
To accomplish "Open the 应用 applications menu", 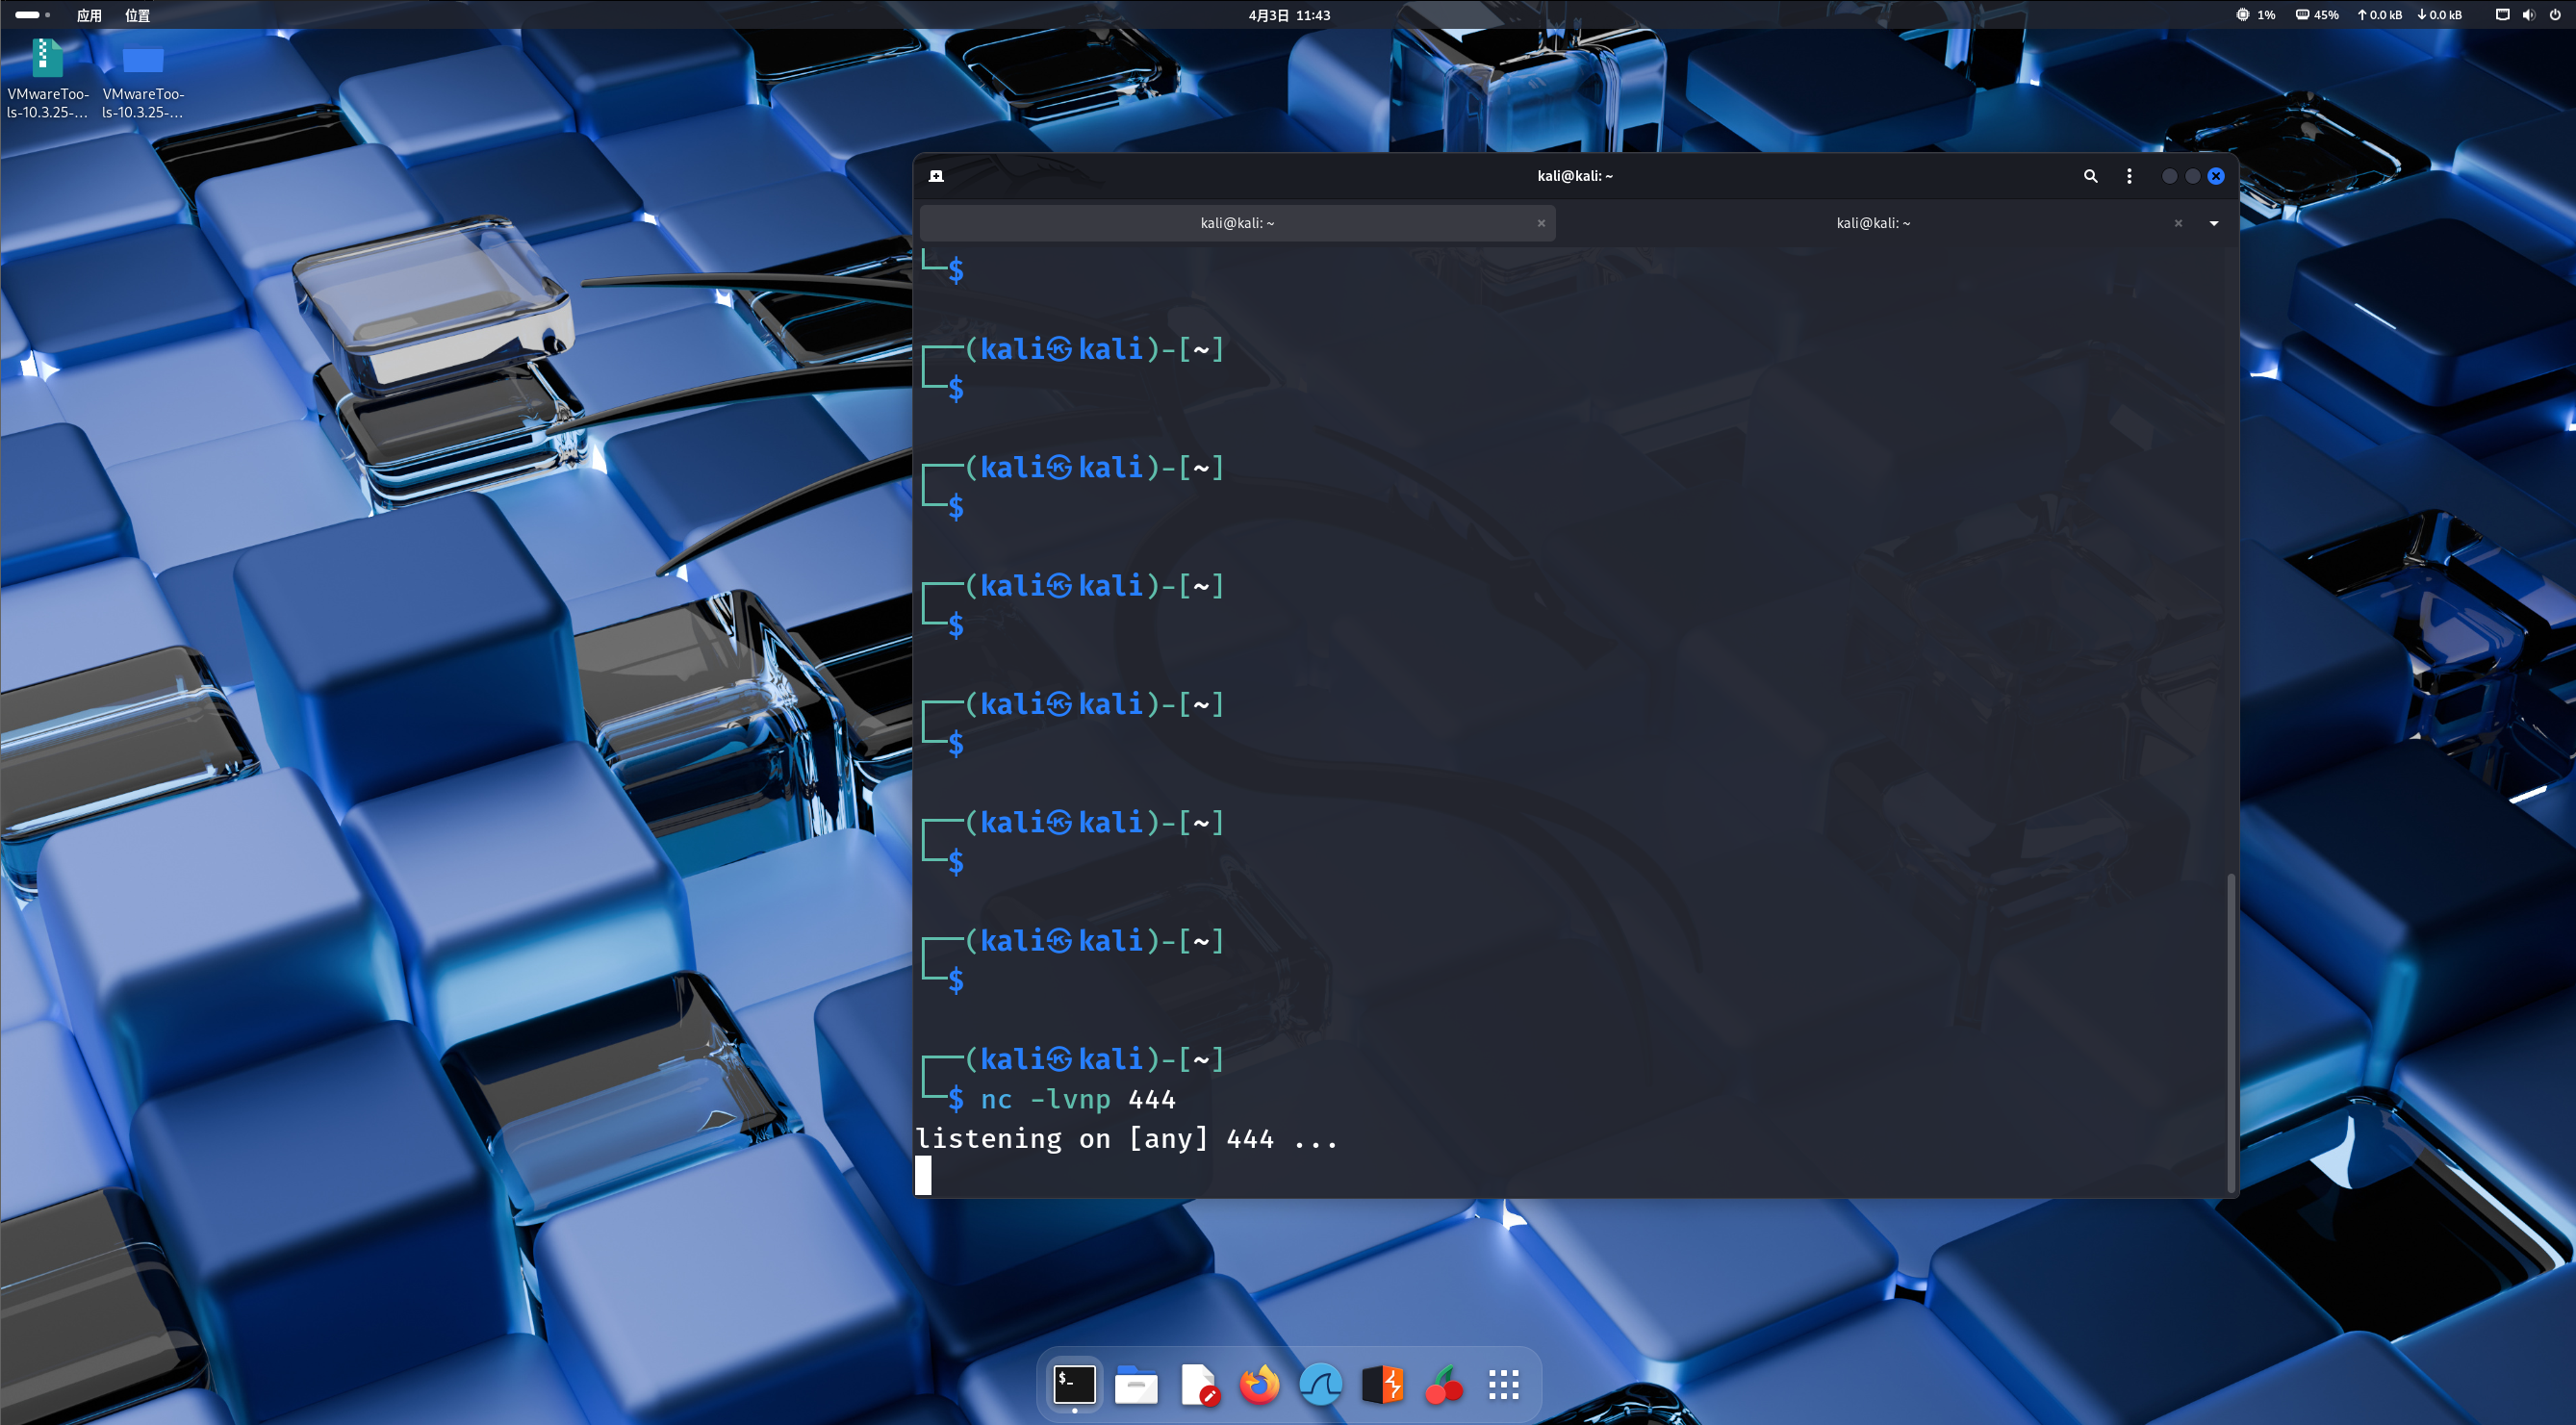I will click(89, 15).
